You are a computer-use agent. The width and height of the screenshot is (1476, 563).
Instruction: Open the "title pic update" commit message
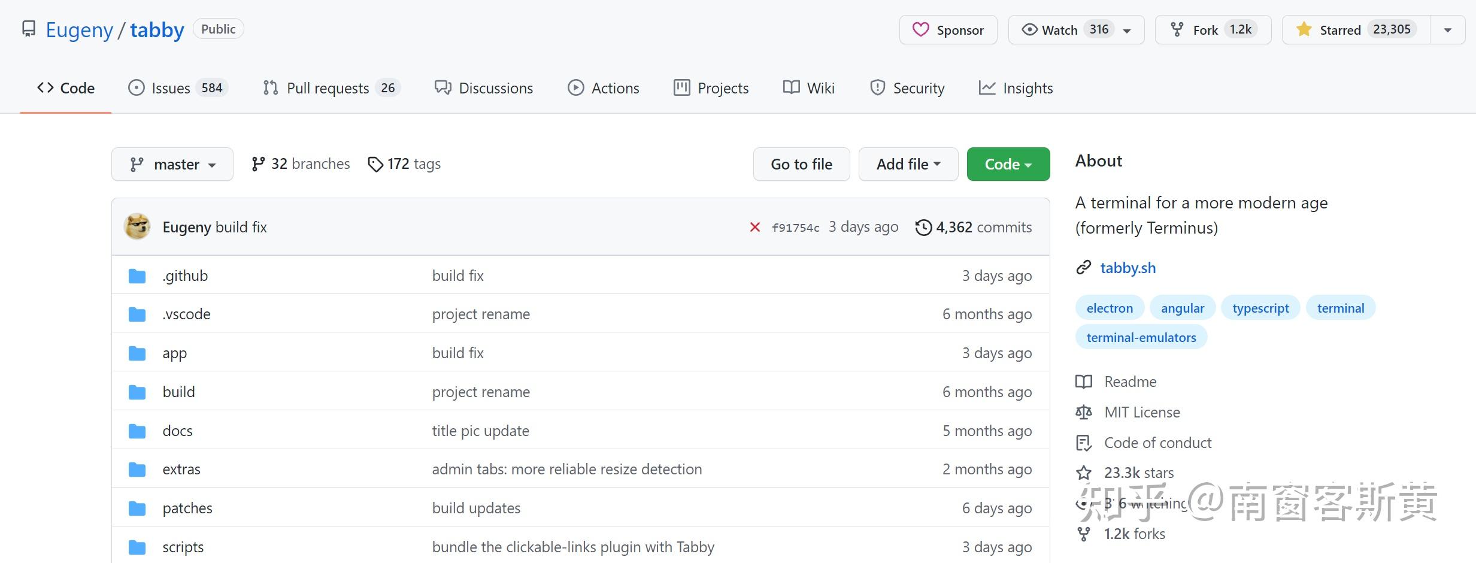[x=481, y=431]
